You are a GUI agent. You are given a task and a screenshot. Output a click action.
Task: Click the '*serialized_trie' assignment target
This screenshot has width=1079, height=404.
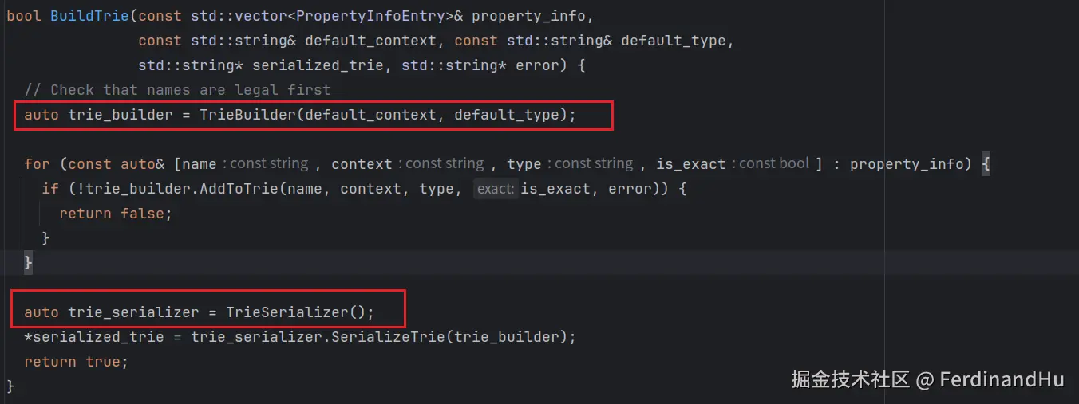(93, 336)
